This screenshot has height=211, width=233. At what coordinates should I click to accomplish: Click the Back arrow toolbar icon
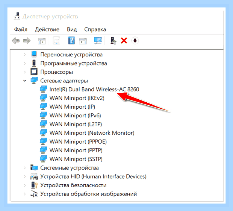click(x=16, y=41)
